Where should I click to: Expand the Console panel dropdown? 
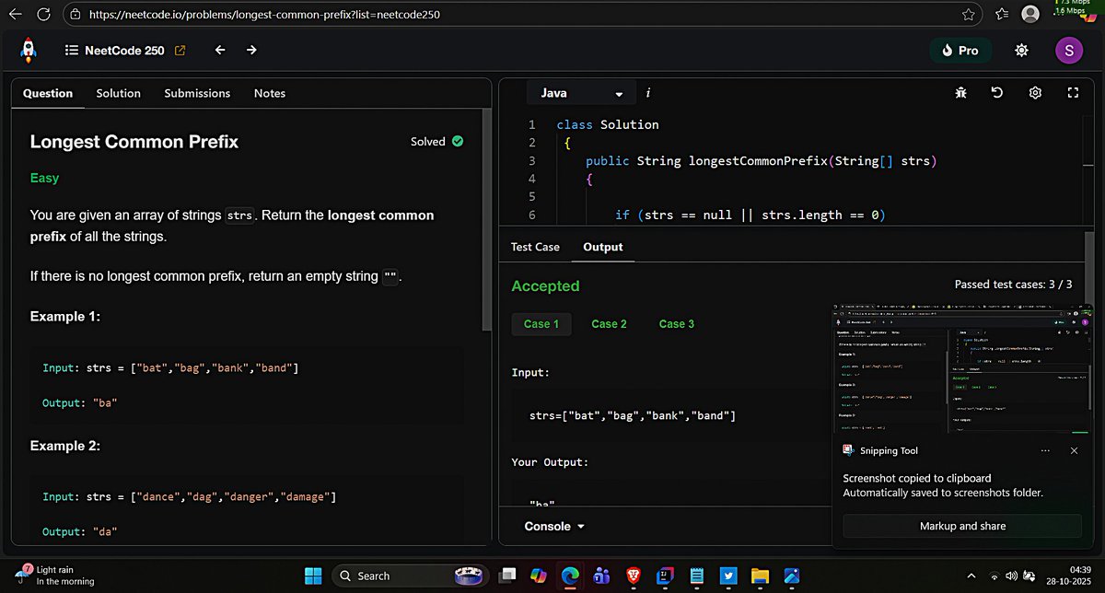tap(553, 526)
